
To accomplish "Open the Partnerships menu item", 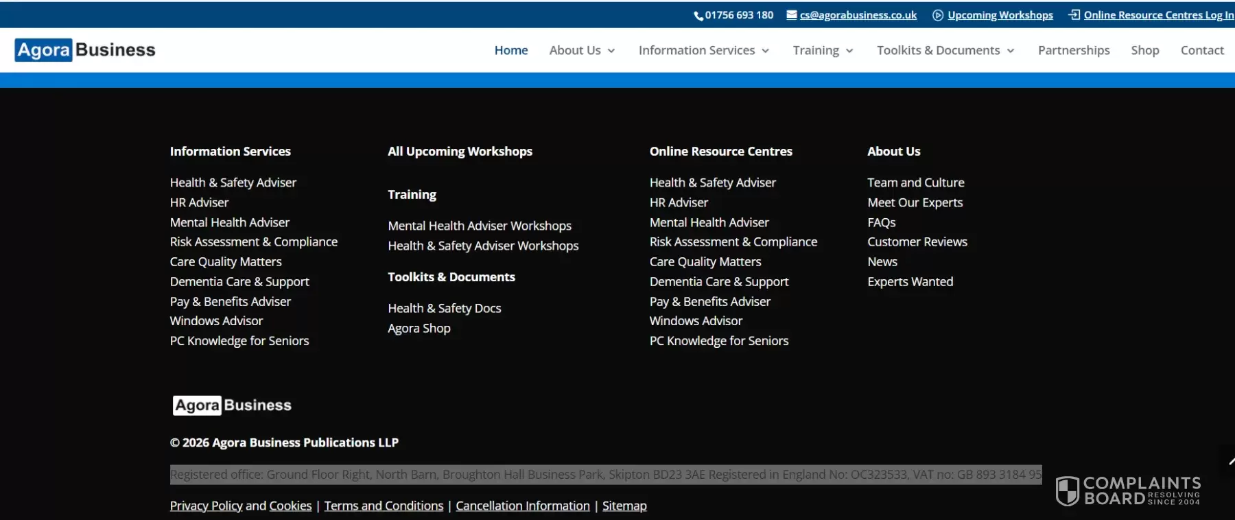I will tap(1073, 51).
